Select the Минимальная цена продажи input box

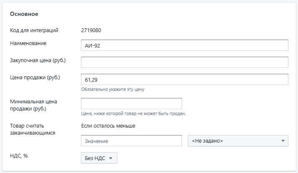coord(131,103)
